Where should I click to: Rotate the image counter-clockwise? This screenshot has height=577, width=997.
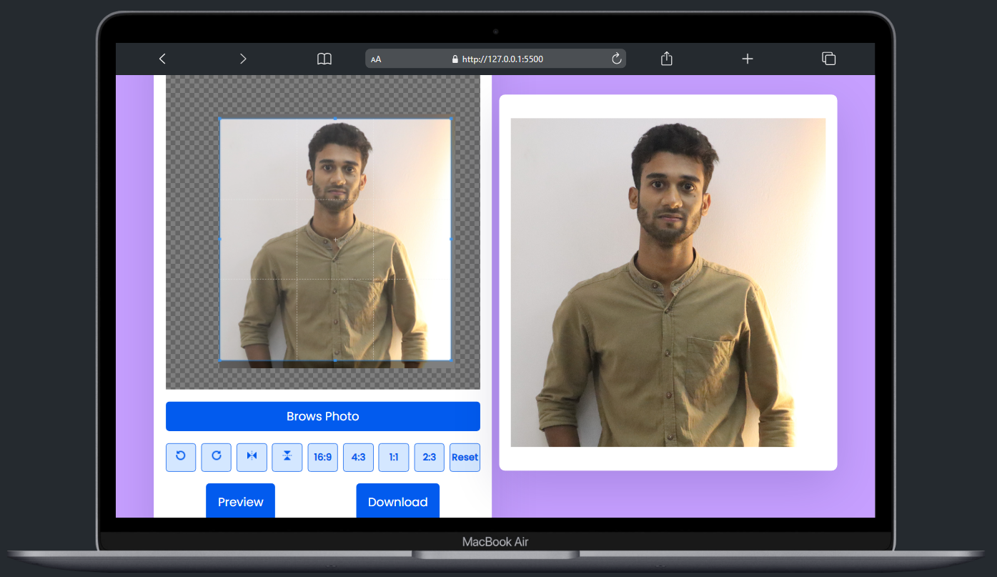pyautogui.click(x=181, y=457)
